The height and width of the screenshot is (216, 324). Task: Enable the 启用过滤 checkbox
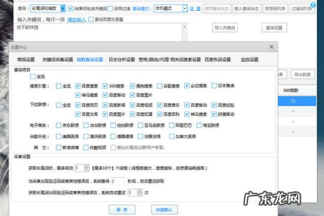pos(110,8)
